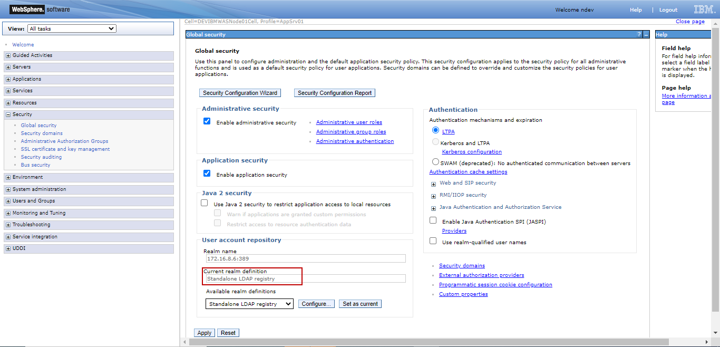Open SSL certificate and key management

[65, 149]
